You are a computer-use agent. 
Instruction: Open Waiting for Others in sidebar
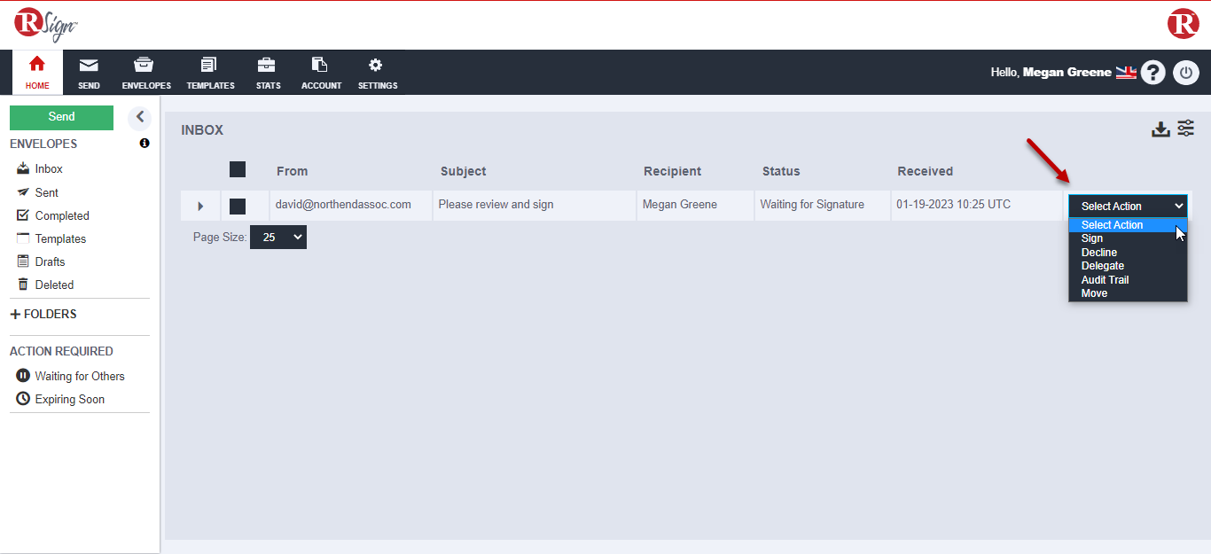point(79,376)
